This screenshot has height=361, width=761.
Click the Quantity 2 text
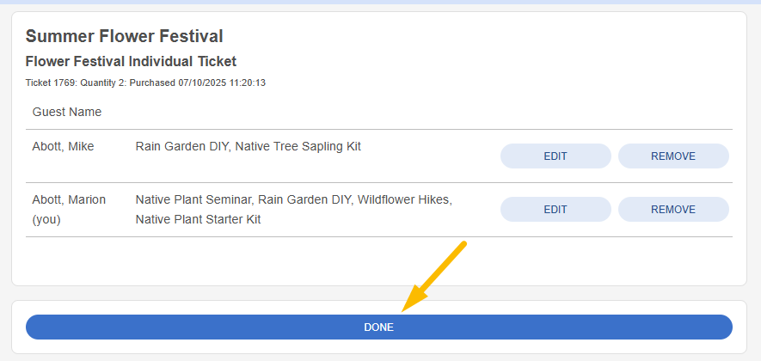click(x=102, y=83)
